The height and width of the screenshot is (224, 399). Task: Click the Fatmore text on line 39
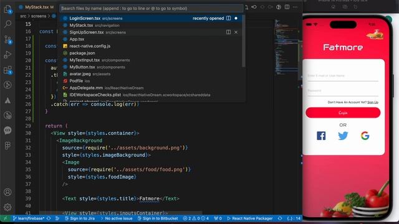150,198
